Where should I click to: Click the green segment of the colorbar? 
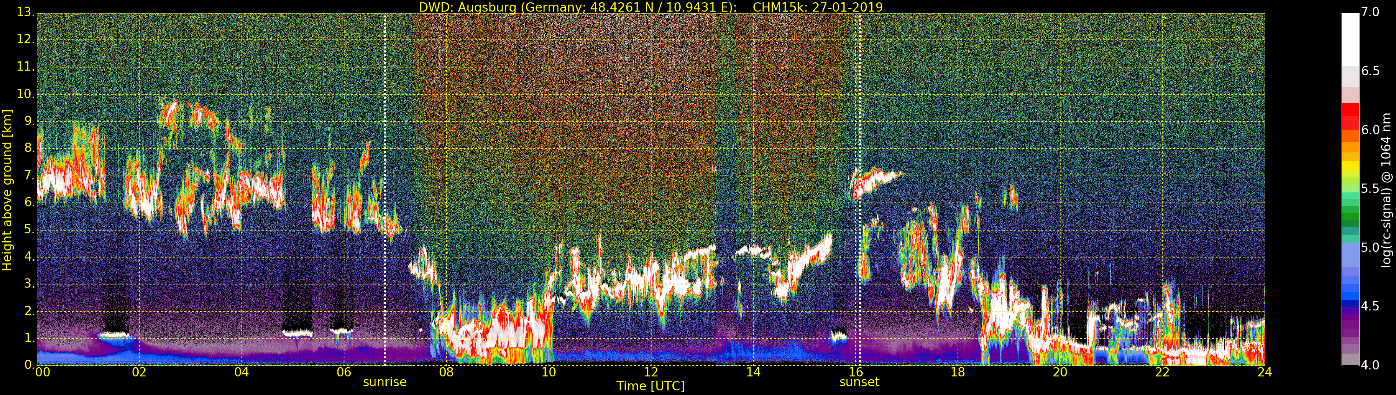(1350, 214)
